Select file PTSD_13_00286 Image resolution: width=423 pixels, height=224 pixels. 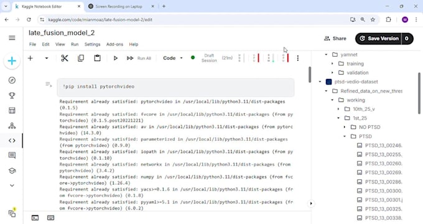pyautogui.click(x=380, y=182)
